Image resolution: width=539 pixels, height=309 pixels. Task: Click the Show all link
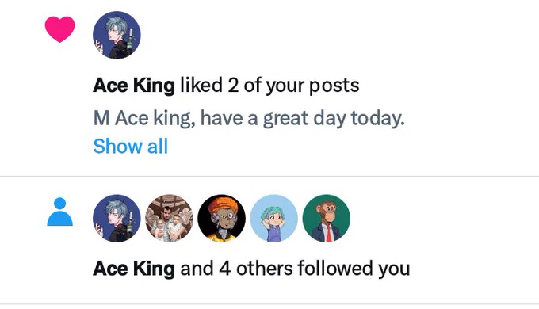coord(131,147)
